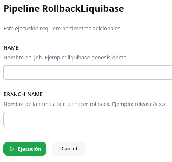
Task: Click the 'liquibase-genesis-demo' example text
Action: tap(97, 58)
